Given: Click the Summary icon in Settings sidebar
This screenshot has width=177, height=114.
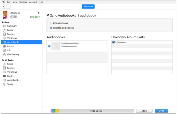Looking at the screenshot, I should point(4,26).
